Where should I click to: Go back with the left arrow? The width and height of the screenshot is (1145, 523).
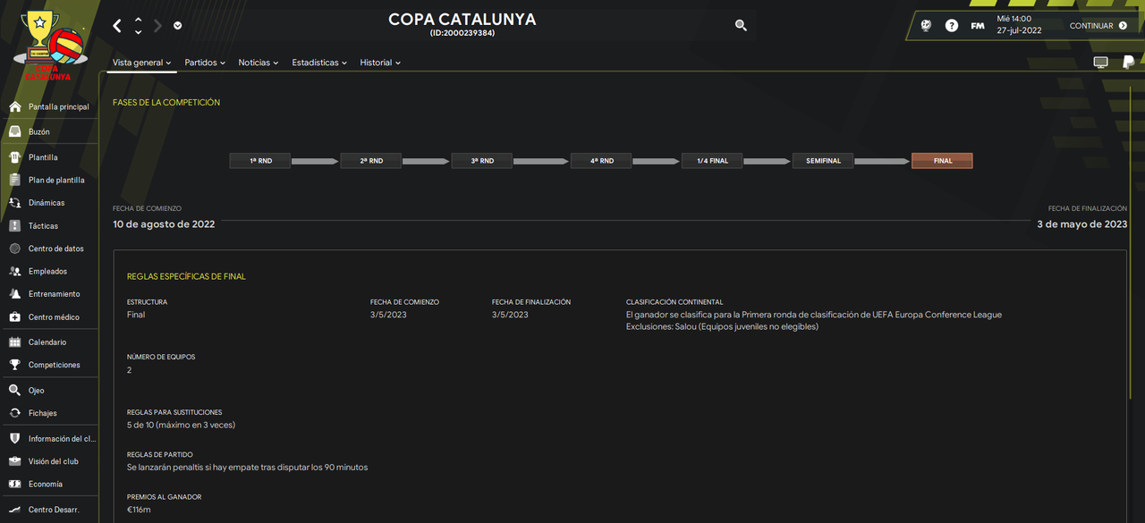point(117,26)
